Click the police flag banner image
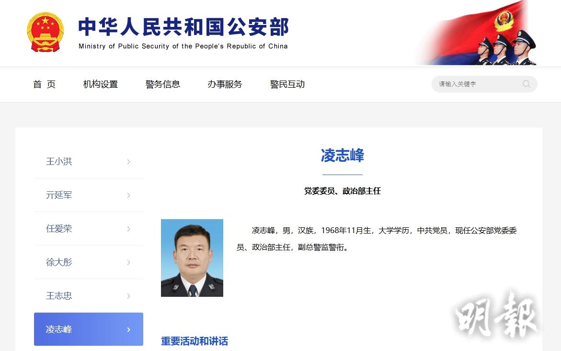The image size is (561, 351). pos(477,33)
